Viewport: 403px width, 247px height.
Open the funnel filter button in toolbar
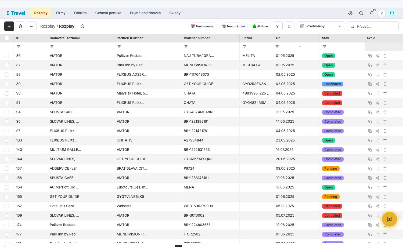point(278,26)
